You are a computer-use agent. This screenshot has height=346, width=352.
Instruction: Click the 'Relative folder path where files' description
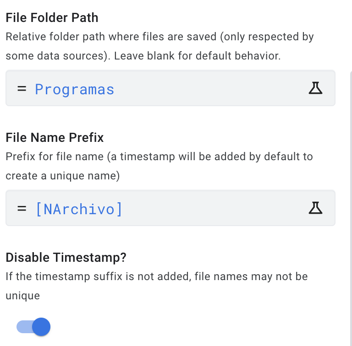(x=159, y=46)
